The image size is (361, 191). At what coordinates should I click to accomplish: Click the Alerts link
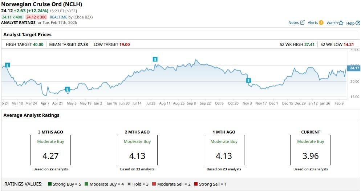(x=313, y=22)
